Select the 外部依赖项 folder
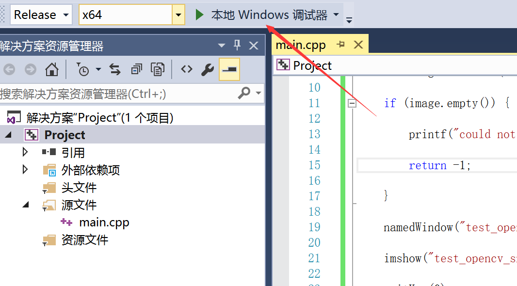517x286 pixels. [90, 170]
